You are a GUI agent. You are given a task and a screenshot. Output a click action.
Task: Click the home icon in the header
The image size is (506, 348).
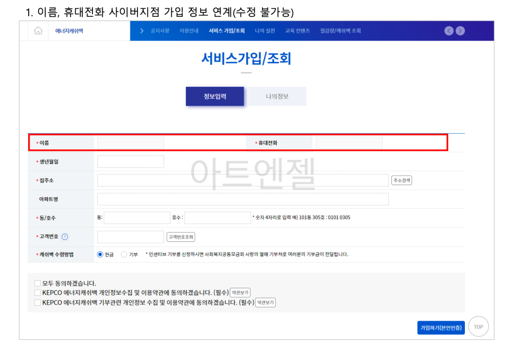(x=37, y=31)
